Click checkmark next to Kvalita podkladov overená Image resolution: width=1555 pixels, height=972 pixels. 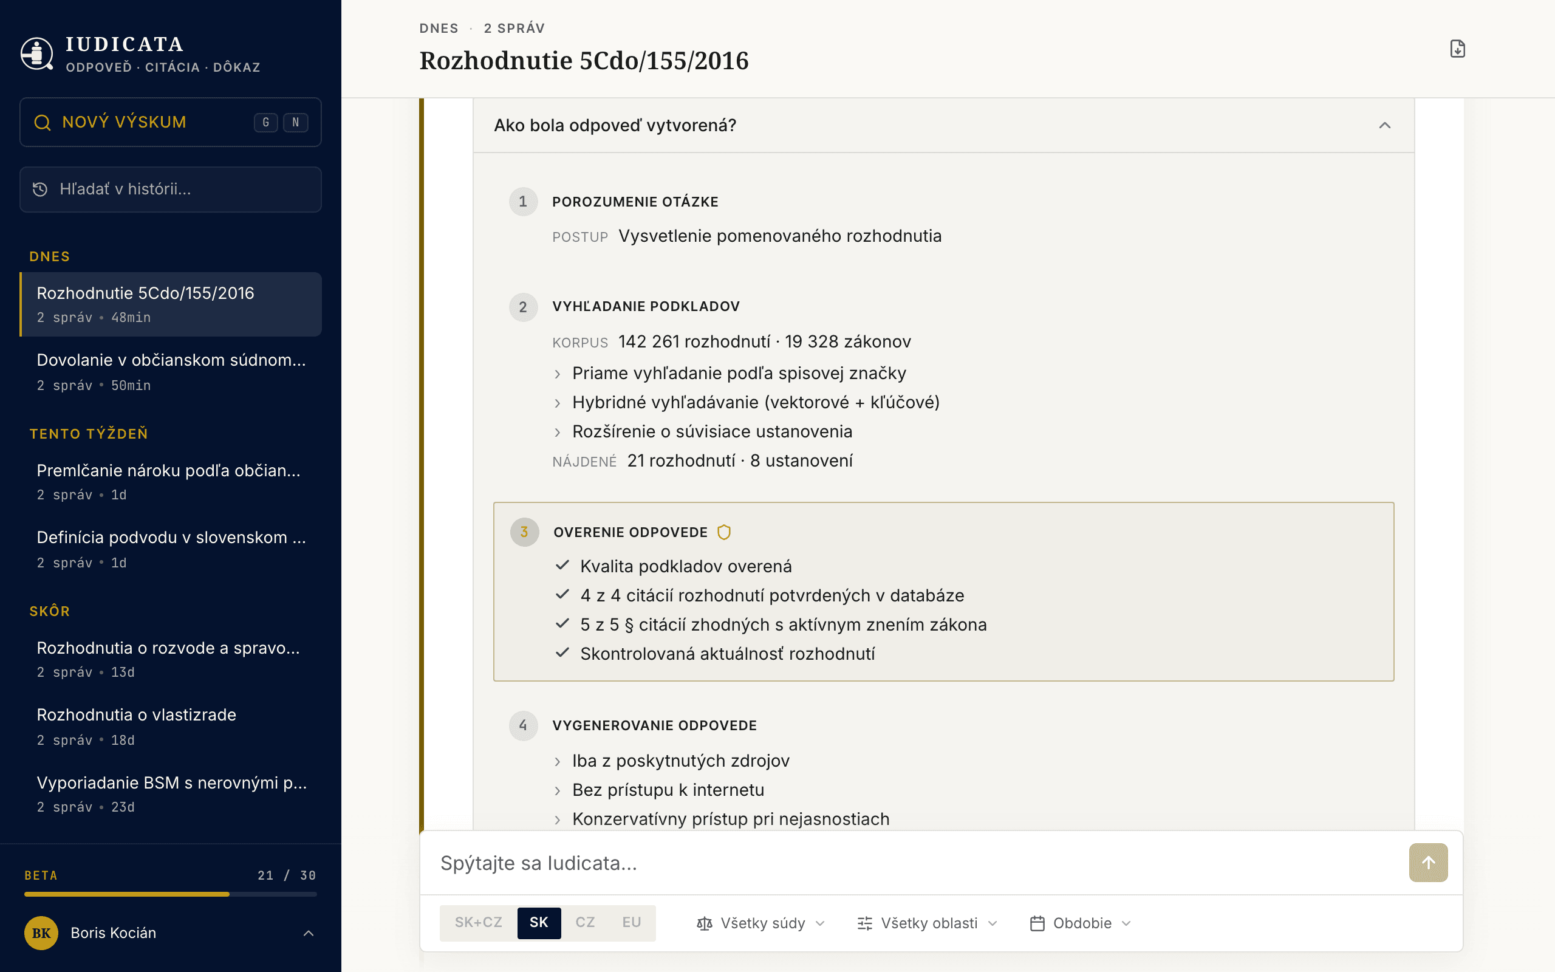562,565
